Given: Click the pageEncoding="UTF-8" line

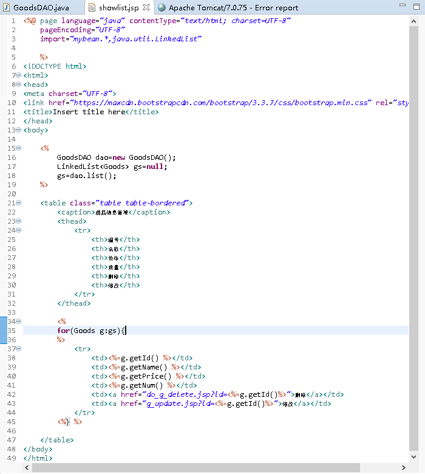Looking at the screenshot, I should 83,30.
